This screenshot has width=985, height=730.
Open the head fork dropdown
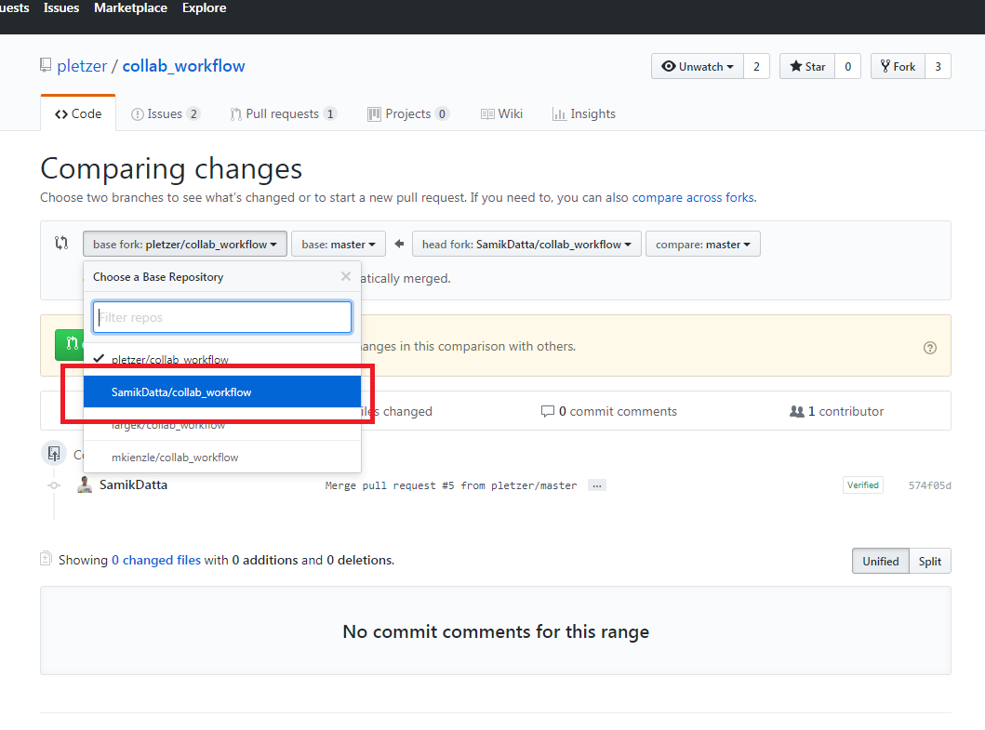(x=526, y=244)
